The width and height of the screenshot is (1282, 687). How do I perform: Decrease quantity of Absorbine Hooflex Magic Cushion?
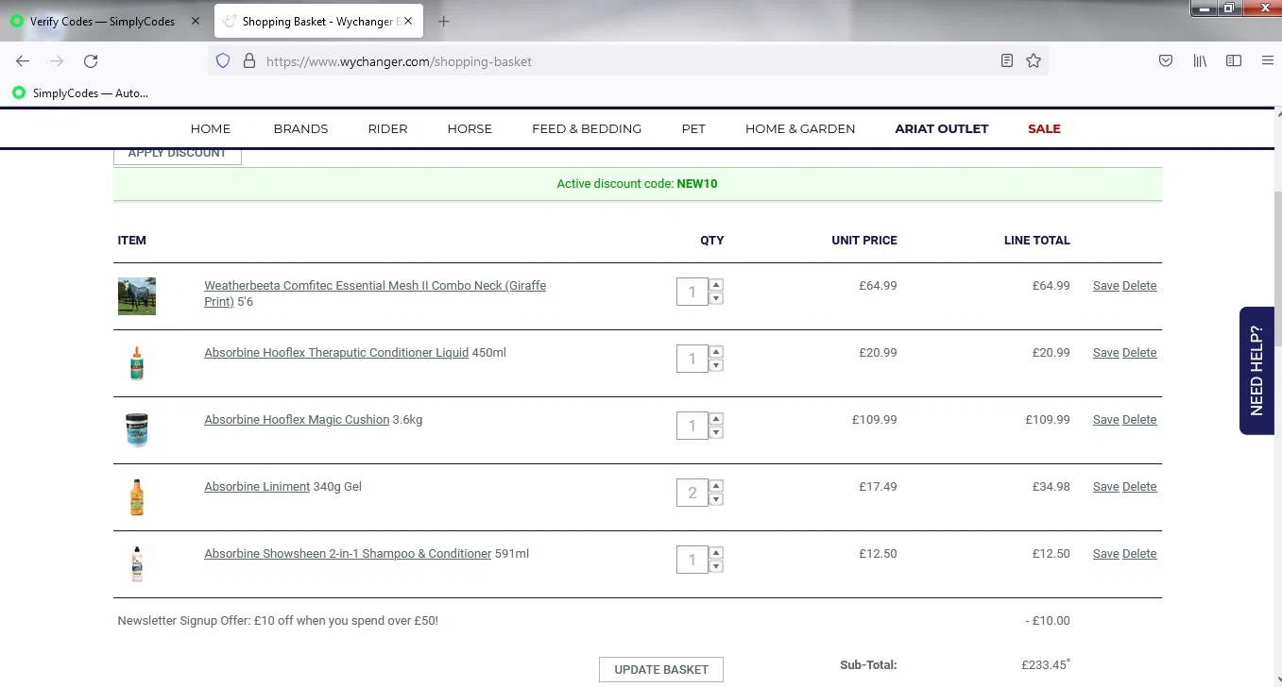716,433
